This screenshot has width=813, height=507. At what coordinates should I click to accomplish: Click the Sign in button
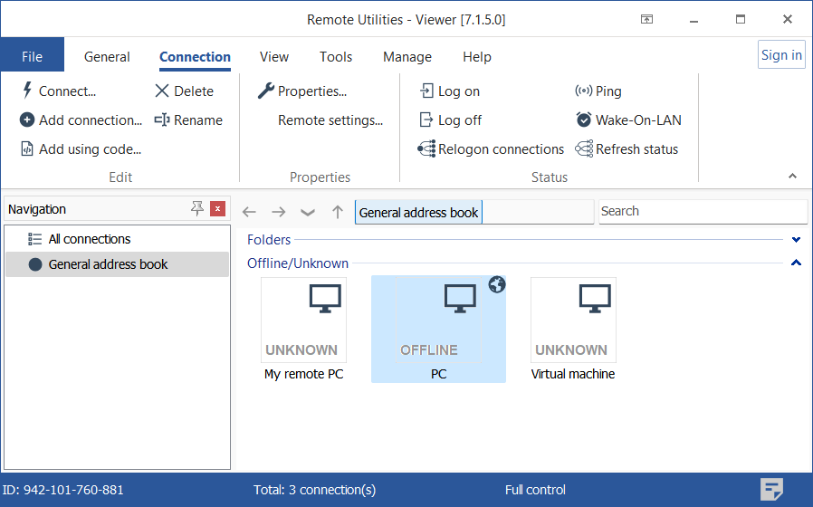pos(780,55)
